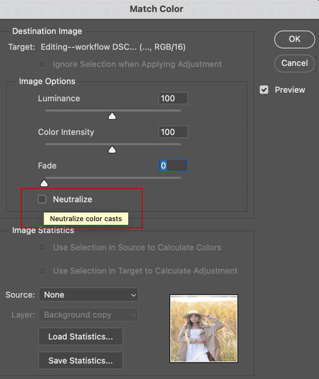
Task: Toggle Use Selection in Source to Calculate Colors
Action: (42, 247)
